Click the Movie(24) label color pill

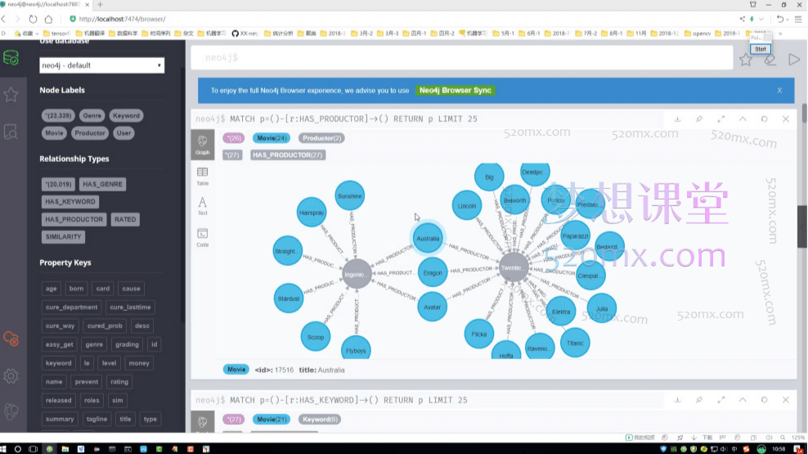click(271, 138)
